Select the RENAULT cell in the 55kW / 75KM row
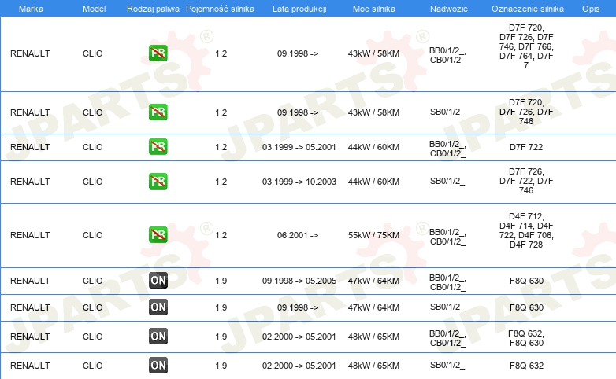 click(30, 235)
